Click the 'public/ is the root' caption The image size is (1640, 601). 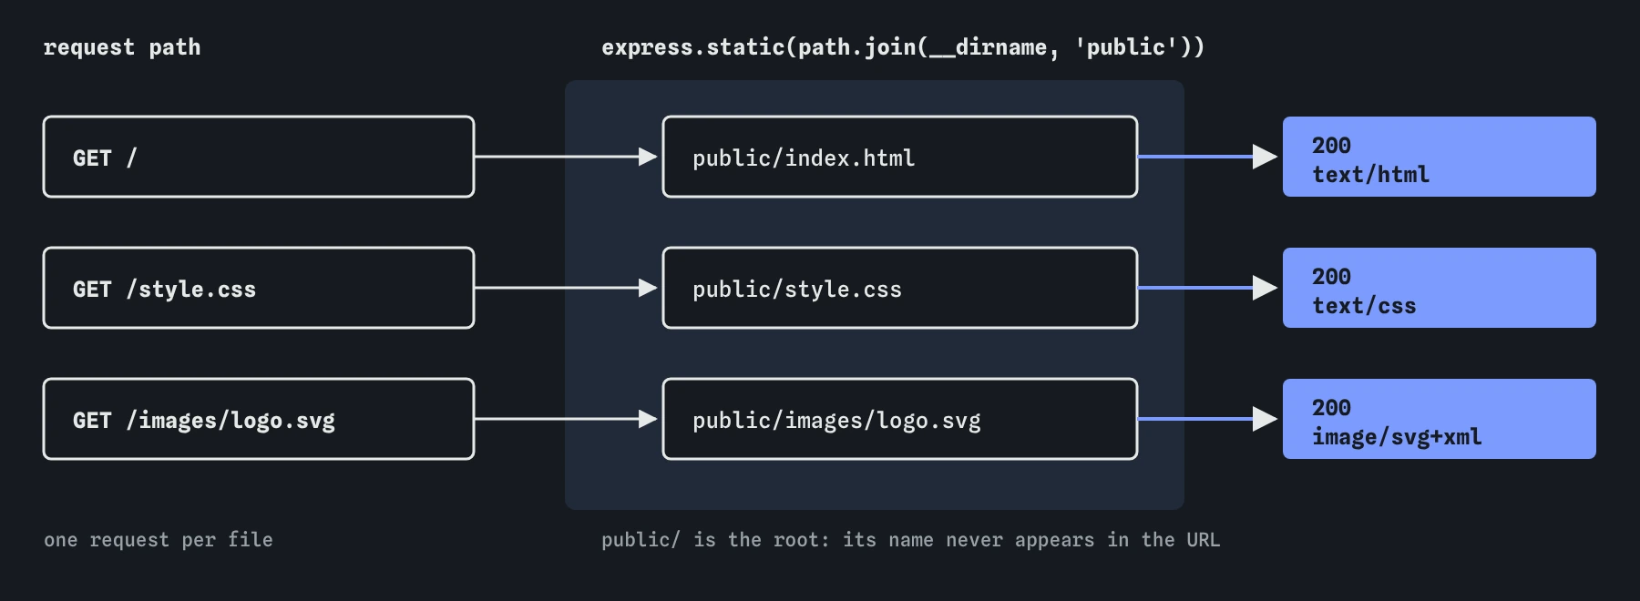[x=910, y=540]
